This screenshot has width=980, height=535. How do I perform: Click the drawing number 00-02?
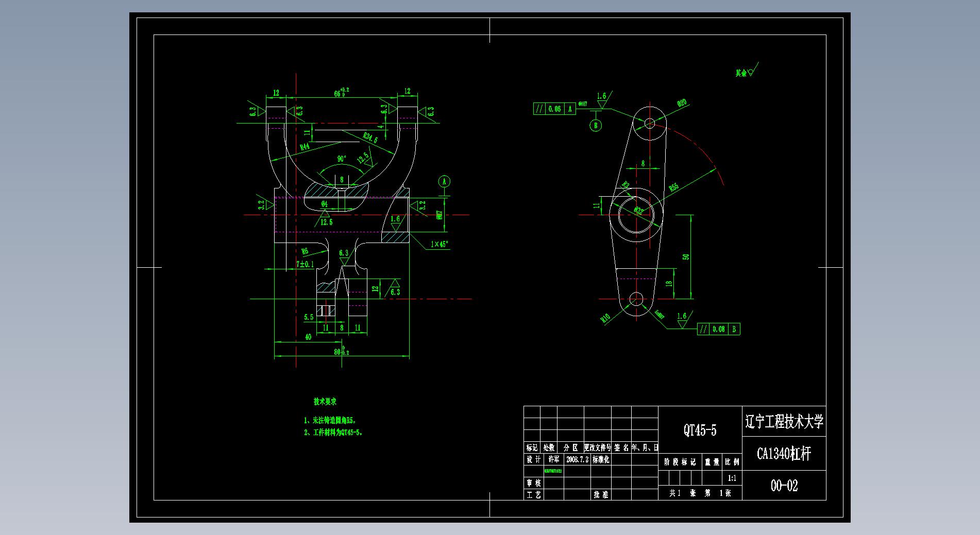[x=784, y=486]
